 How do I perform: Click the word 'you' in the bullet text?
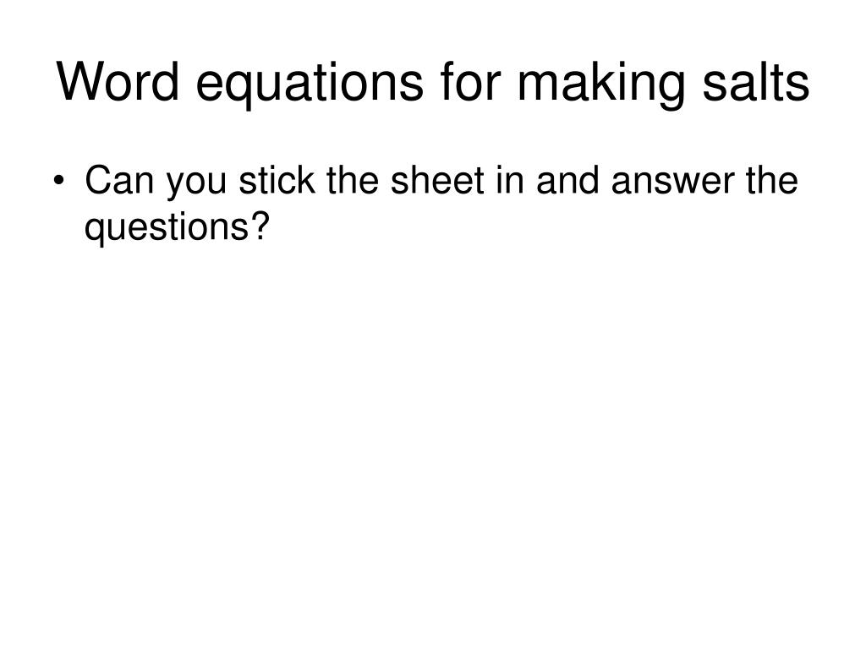click(196, 185)
